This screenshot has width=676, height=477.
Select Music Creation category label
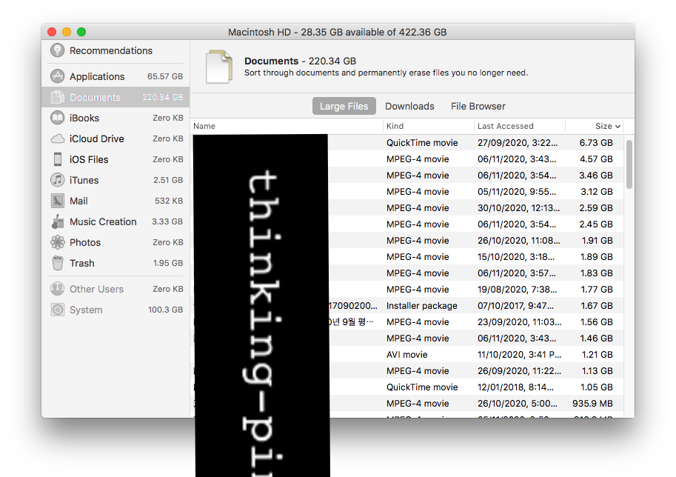click(103, 221)
